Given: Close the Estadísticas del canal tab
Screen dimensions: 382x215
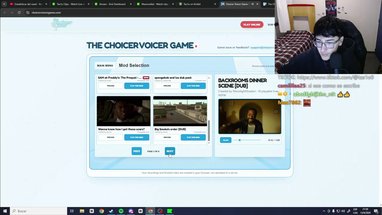Looking at the screenshot, I should pos(46,4).
